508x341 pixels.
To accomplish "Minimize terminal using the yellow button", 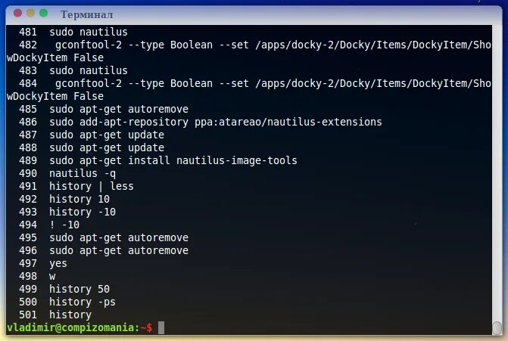I will [x=30, y=14].
